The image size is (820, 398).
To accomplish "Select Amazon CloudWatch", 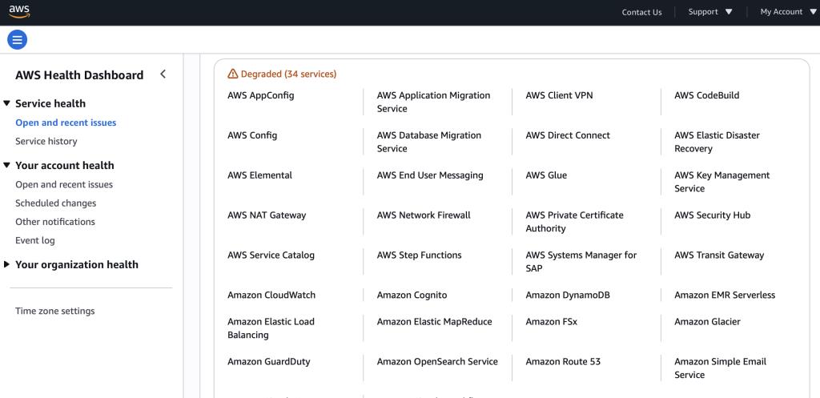I will pos(271,295).
